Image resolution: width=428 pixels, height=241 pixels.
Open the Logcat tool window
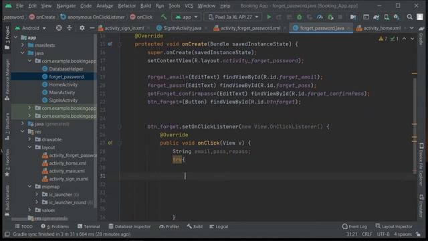coord(219,226)
